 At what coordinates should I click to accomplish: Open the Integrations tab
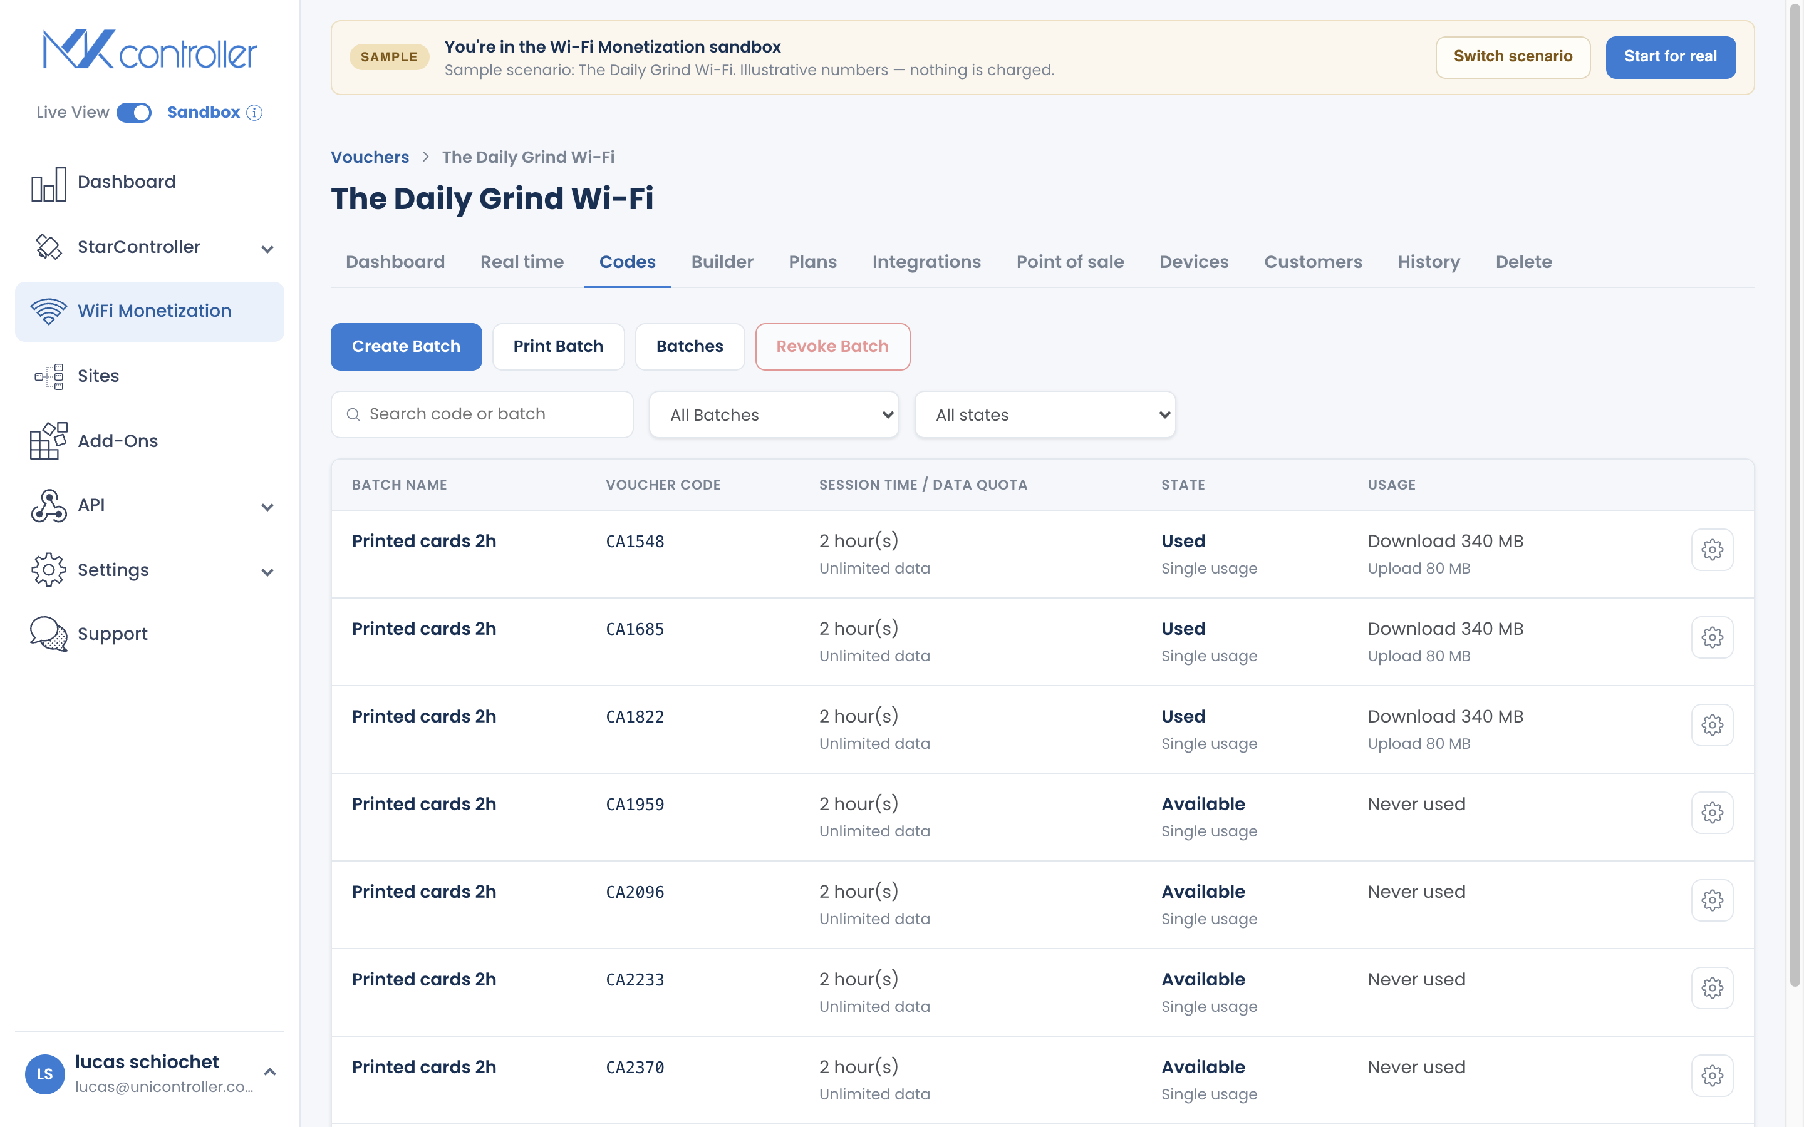tap(926, 262)
